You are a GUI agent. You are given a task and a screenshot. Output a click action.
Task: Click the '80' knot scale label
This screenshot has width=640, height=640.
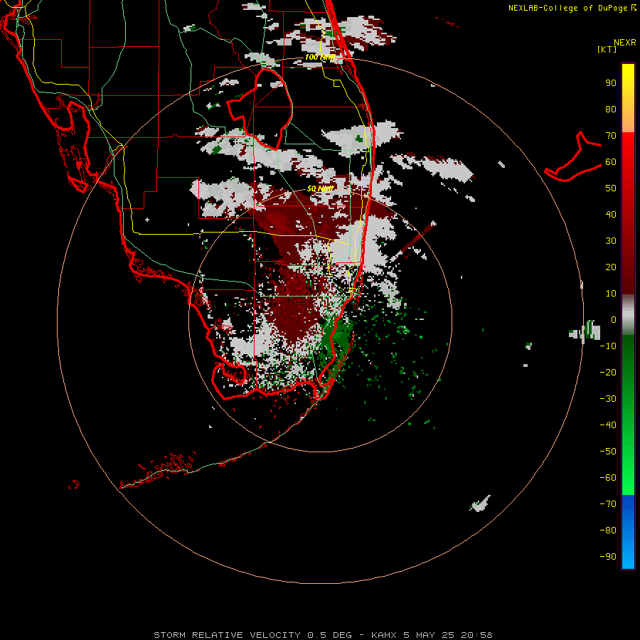pyautogui.click(x=611, y=110)
